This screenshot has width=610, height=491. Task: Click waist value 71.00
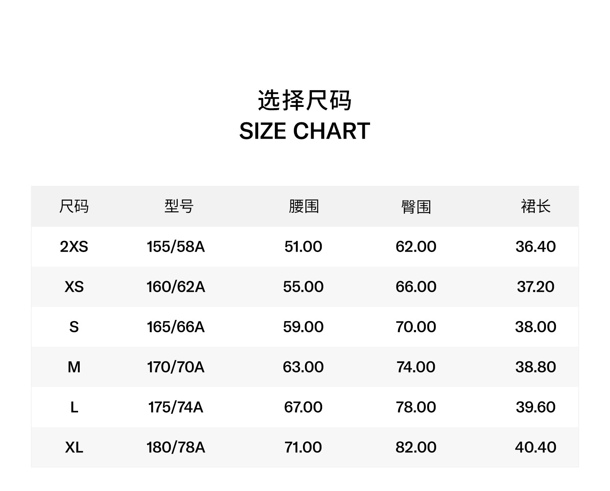(x=303, y=447)
